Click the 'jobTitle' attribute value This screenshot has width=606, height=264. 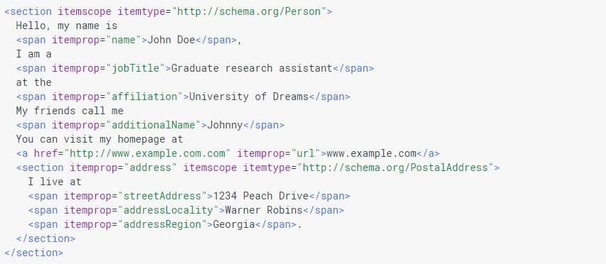tap(135, 68)
